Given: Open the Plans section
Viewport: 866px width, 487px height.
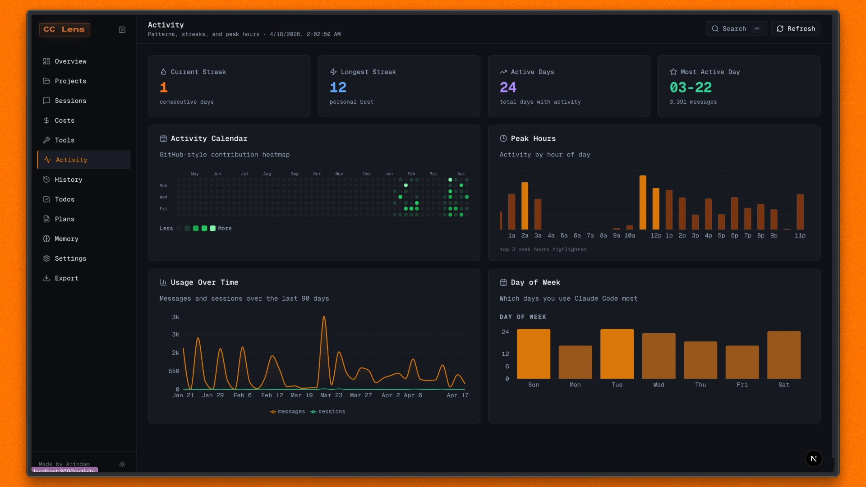Looking at the screenshot, I should 64,219.
